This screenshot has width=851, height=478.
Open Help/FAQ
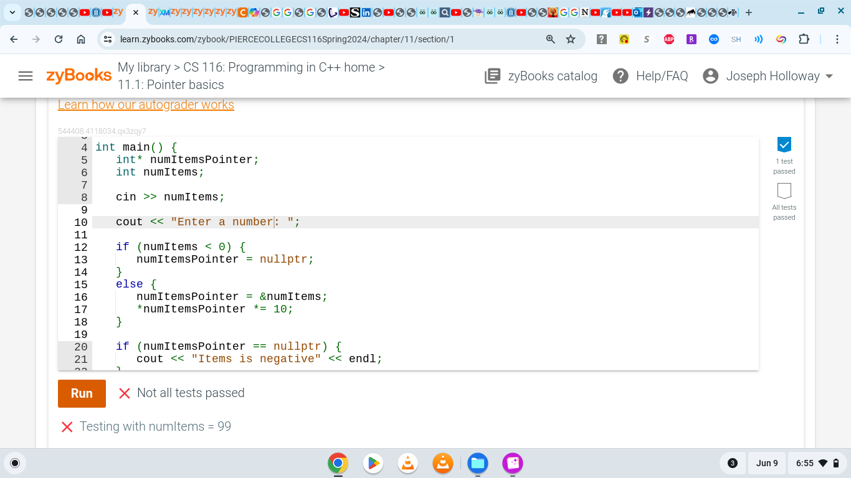pos(650,76)
